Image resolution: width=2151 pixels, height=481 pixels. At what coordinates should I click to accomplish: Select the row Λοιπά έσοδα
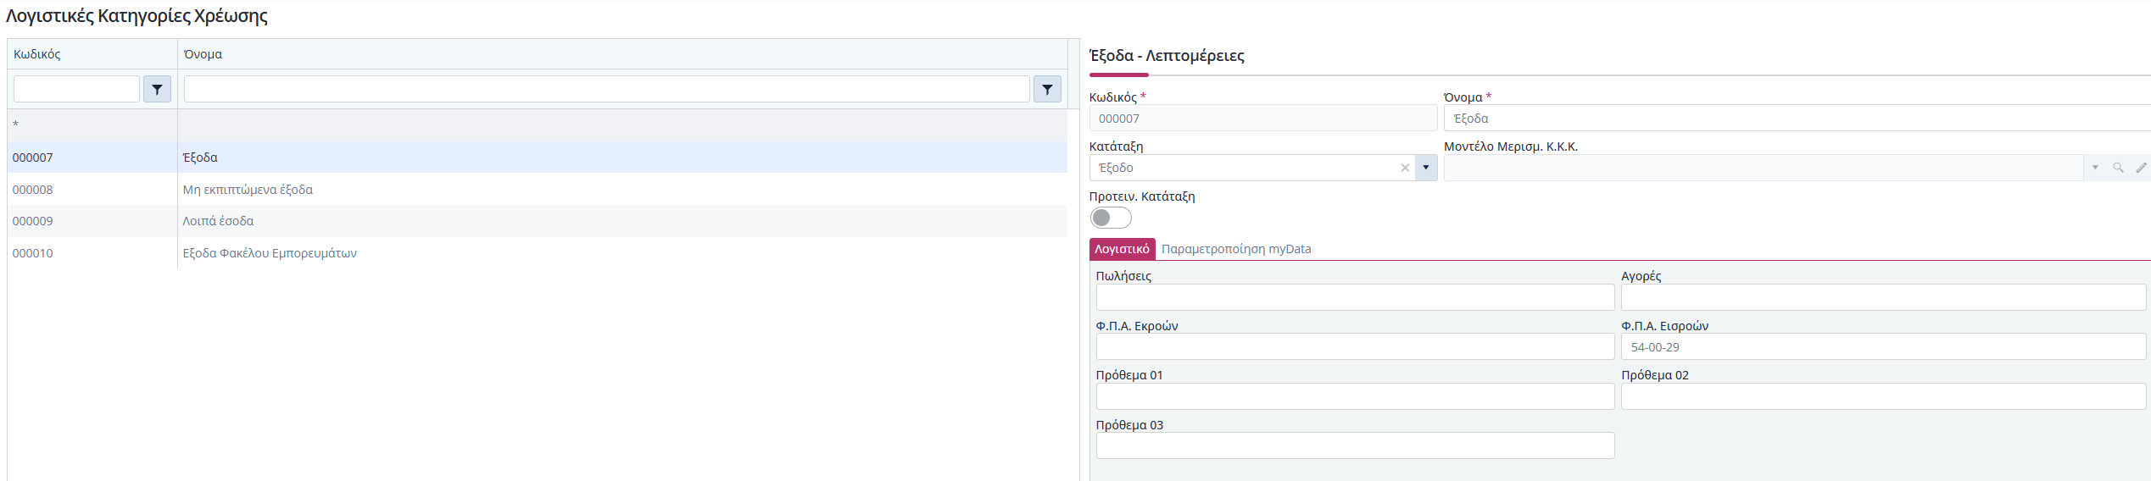[x=538, y=221]
